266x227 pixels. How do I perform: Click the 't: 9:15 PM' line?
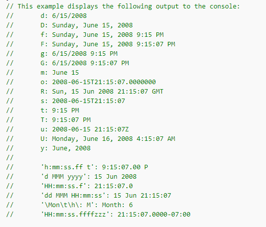pos(60,111)
